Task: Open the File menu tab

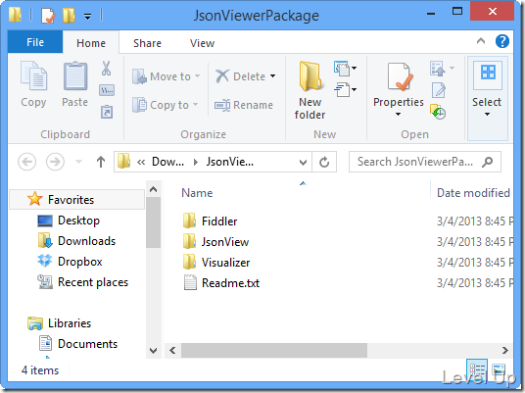Action: tap(35, 42)
